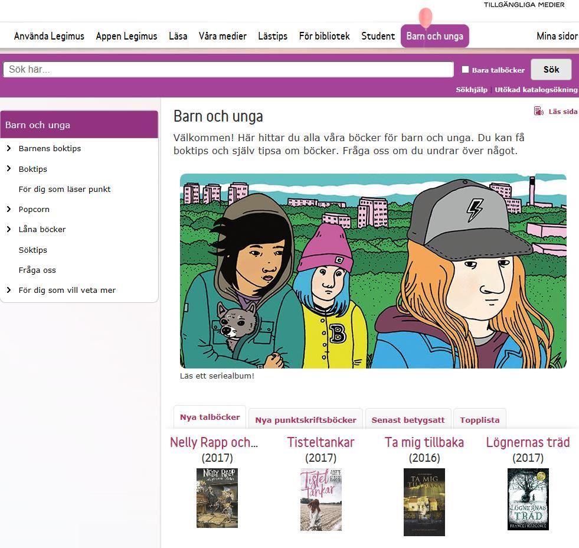
Task: Click the Barn och unga sidebar header
Action: [79, 125]
